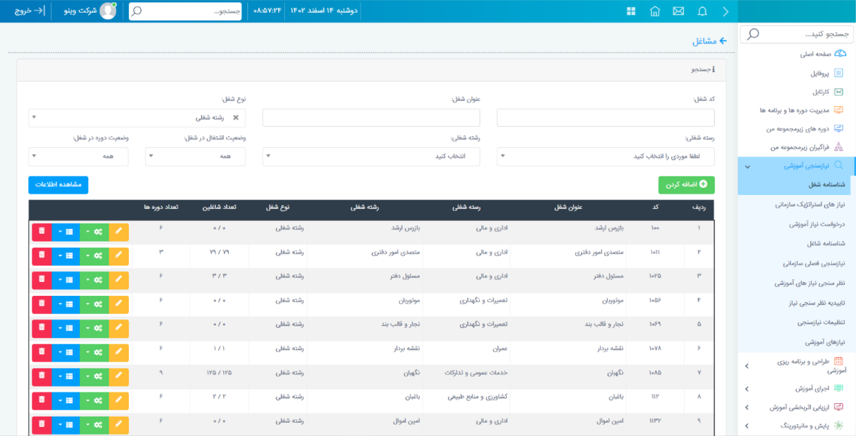The width and height of the screenshot is (856, 436).
Task: Select نظر سنجی نیاز های آموزشی item
Action: (810, 283)
